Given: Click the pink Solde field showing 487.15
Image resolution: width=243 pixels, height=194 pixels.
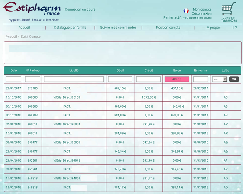Looking at the screenshot, I should [177, 79].
